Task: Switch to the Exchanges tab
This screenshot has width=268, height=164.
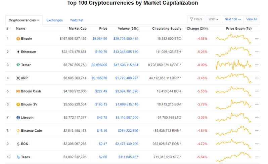Action: (x=54, y=20)
